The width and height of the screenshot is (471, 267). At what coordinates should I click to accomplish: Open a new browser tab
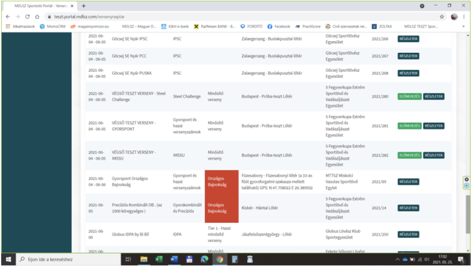(98, 6)
